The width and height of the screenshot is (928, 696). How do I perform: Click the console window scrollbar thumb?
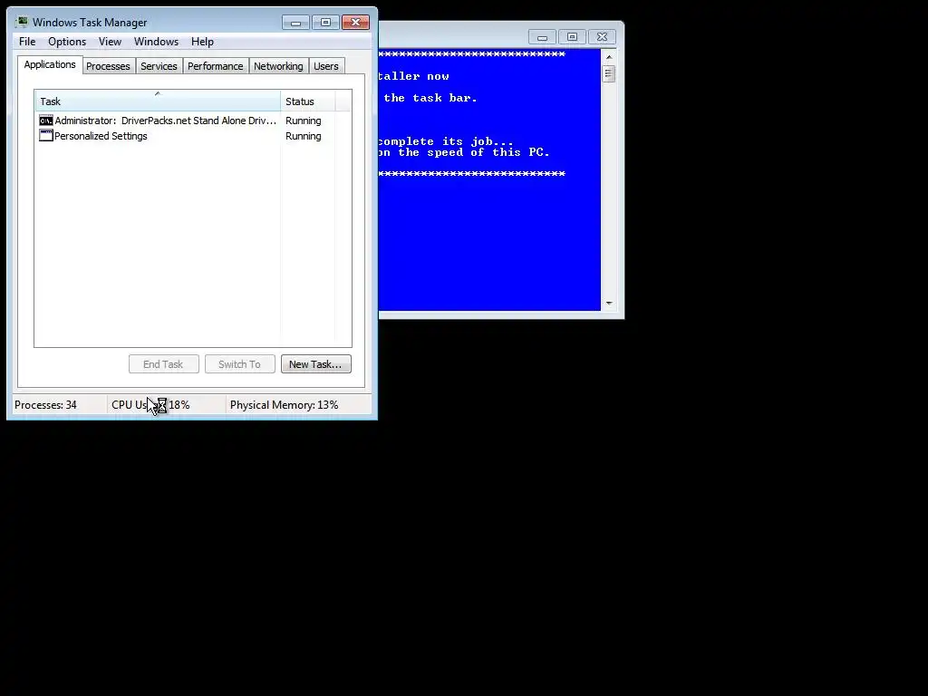tap(609, 74)
